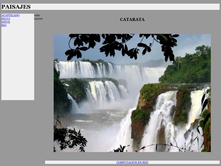Click the 'Layout' text
Screen dimensions: 221x166
pyautogui.click(x=38, y=18)
